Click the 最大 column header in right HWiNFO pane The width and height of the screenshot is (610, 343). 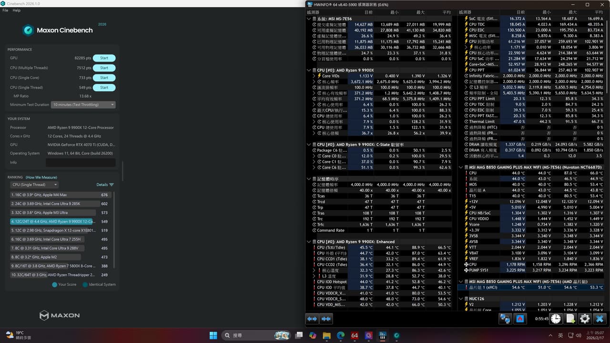coord(572,12)
